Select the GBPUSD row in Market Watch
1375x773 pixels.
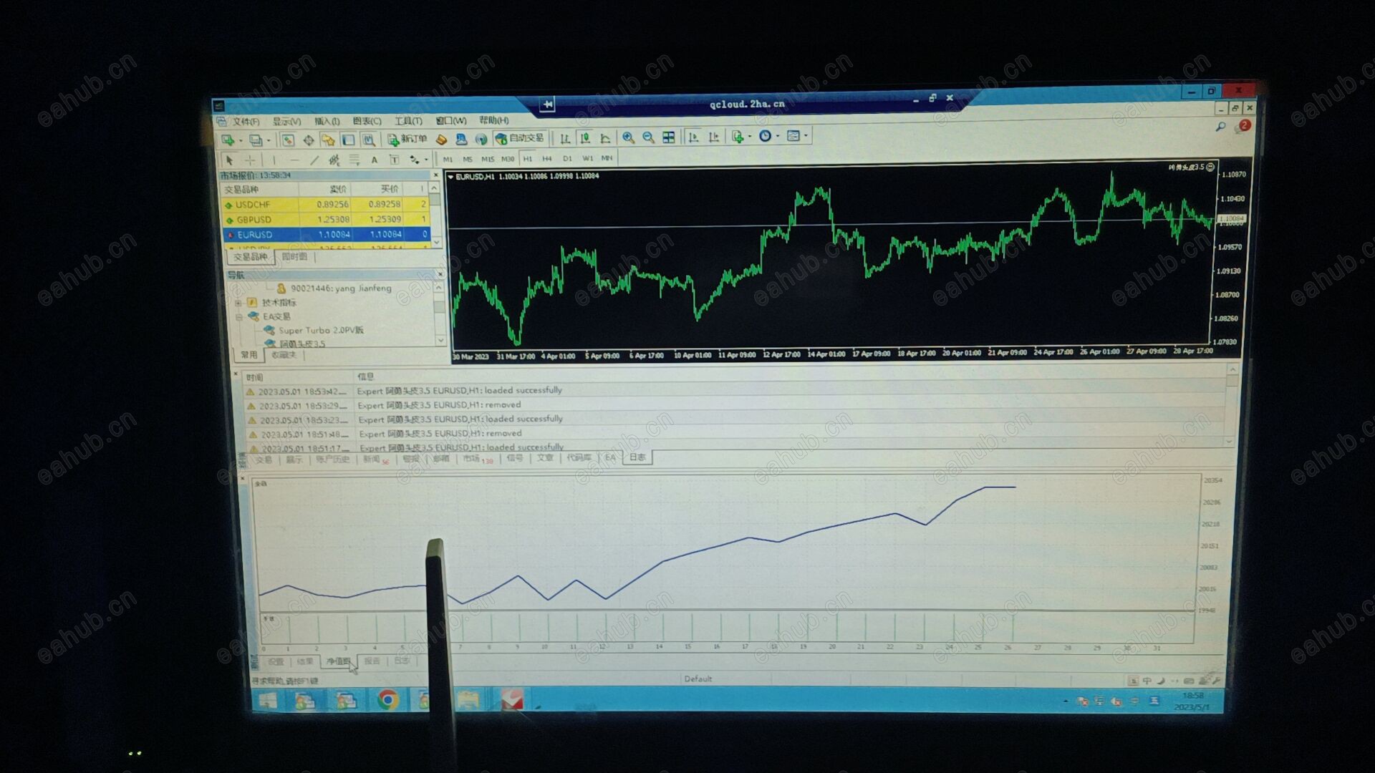254,220
